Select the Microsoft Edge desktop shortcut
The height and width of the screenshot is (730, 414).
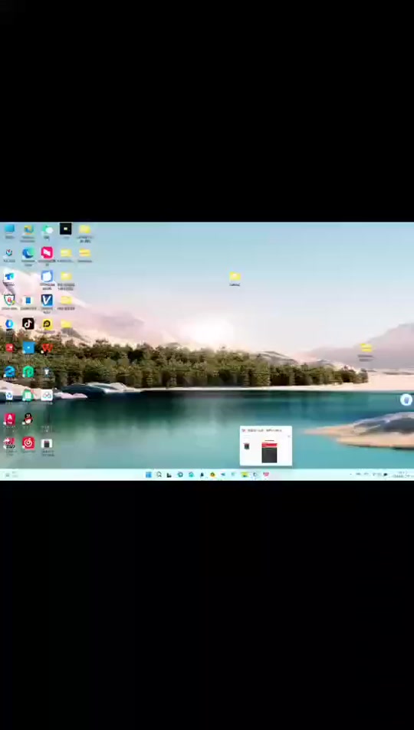tap(28, 253)
